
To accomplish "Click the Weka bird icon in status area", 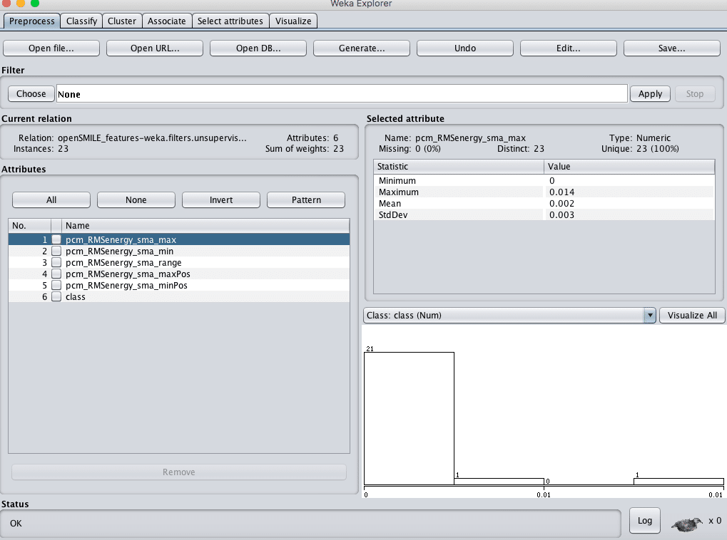I will tap(688, 524).
